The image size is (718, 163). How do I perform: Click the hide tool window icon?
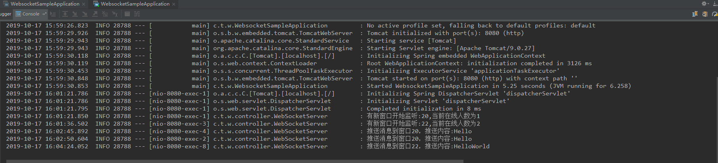[x=714, y=4]
